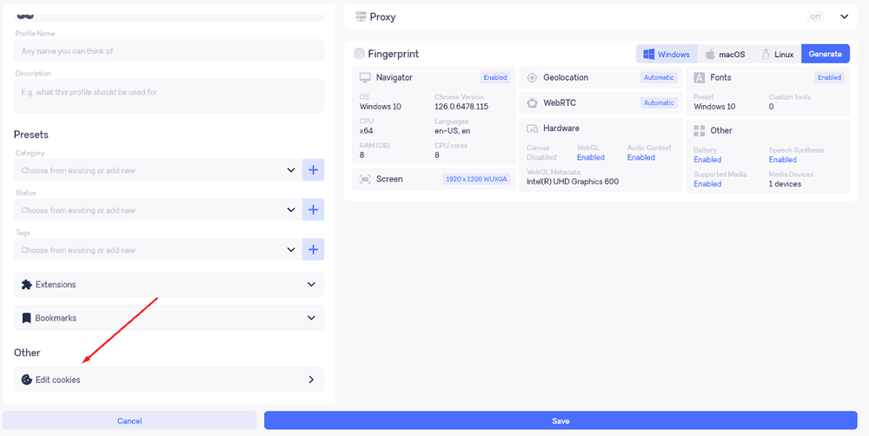Image resolution: width=869 pixels, height=436 pixels.
Task: Toggle the WebRTC Automatic badge
Action: (659, 103)
